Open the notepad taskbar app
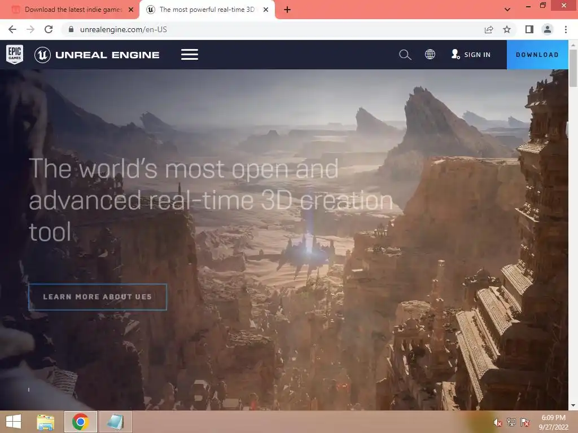 pos(115,422)
